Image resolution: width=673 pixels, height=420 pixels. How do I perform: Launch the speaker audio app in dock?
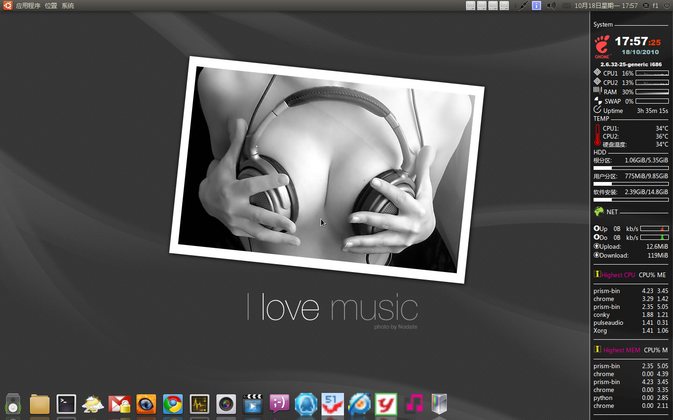[x=13, y=404]
